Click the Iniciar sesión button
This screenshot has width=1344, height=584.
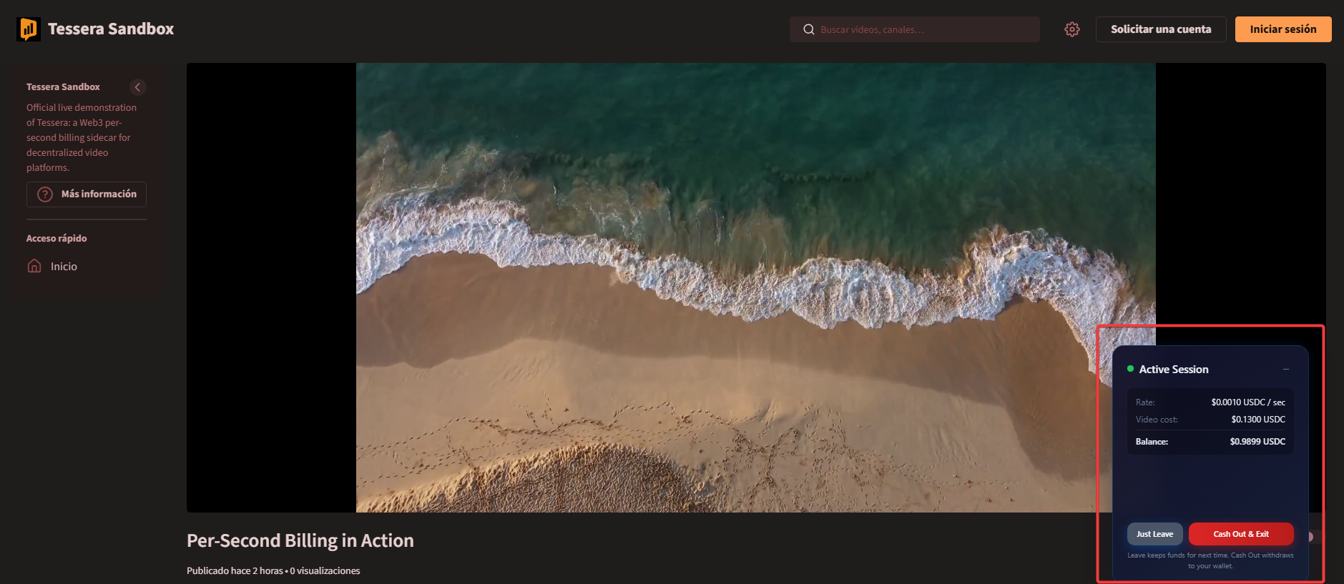(x=1283, y=29)
